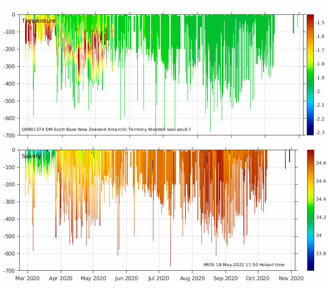Click the -2.2 temperature colorbar tick label
329x288 pixels.
pos(320,119)
